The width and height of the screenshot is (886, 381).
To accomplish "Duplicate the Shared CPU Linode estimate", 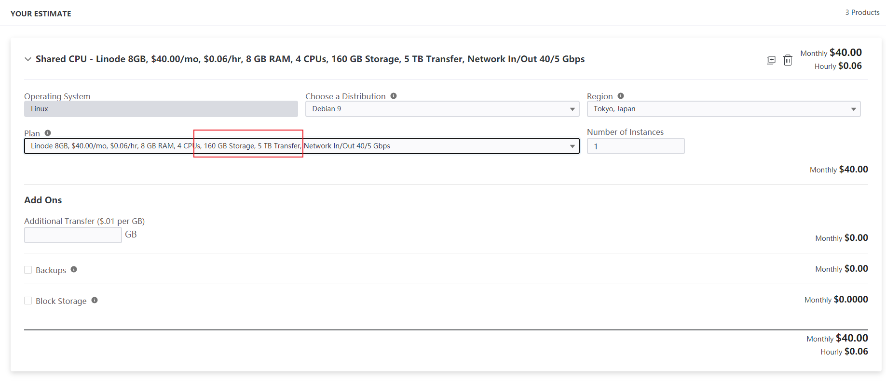I will (771, 60).
